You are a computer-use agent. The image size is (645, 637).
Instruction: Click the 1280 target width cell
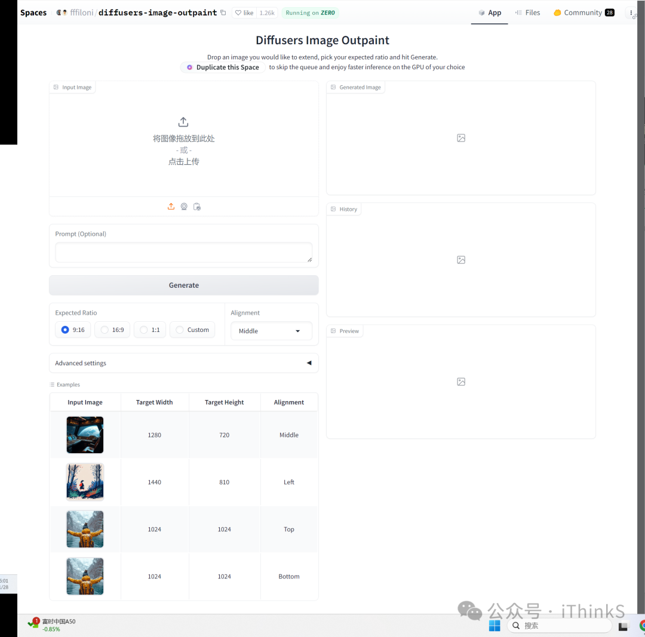click(155, 435)
